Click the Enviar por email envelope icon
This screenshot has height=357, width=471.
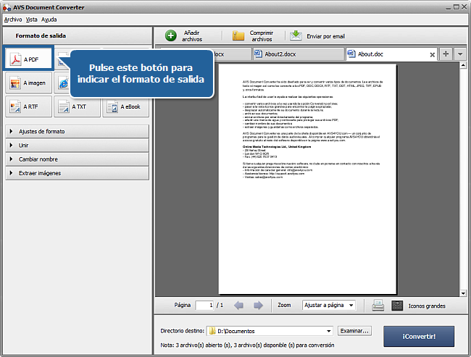tap(296, 35)
